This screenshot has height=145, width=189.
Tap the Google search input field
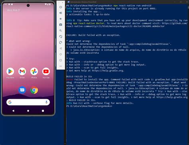click(28, 102)
